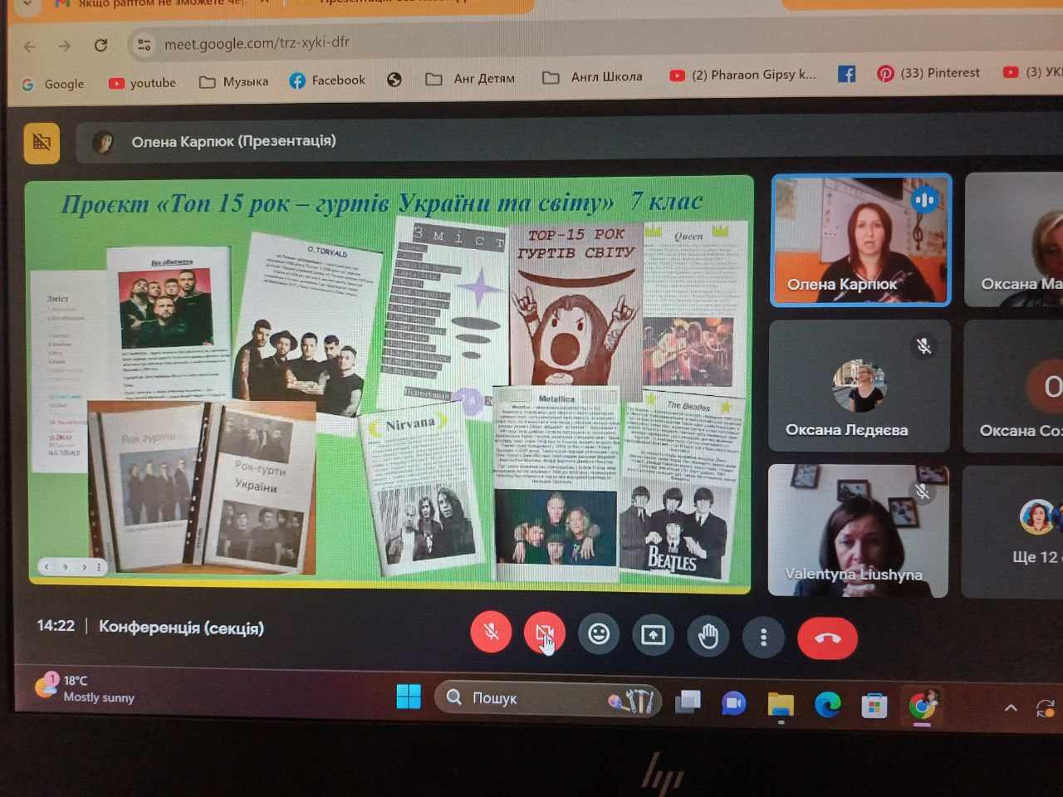Open the Google bookmark
1063x797 pixels.
[53, 84]
